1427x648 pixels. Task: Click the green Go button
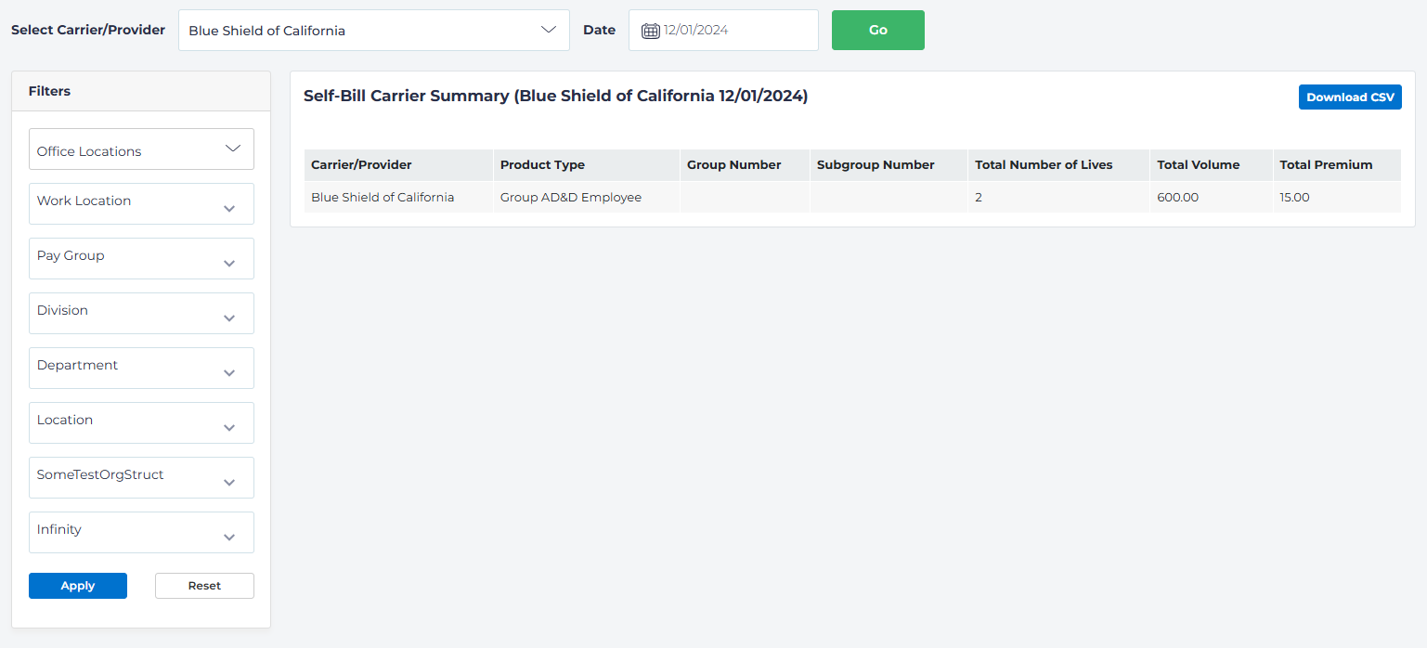[876, 30]
